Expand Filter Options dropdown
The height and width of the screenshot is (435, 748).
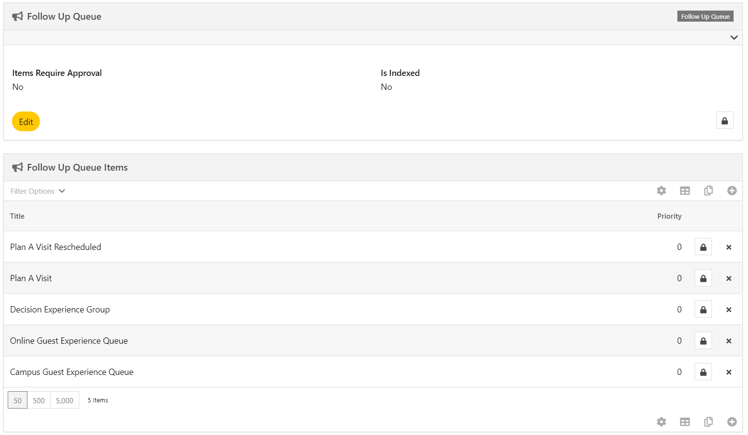37,191
